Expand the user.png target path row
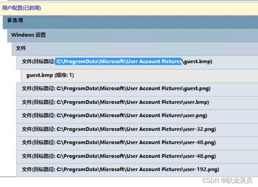 coord(137,116)
